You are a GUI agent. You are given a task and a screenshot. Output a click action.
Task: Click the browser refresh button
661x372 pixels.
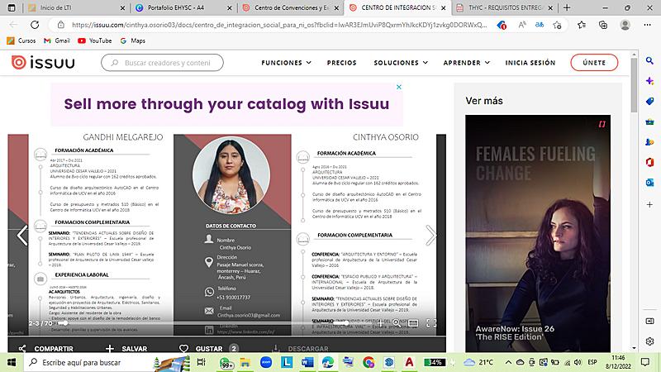pyautogui.click(x=35, y=25)
